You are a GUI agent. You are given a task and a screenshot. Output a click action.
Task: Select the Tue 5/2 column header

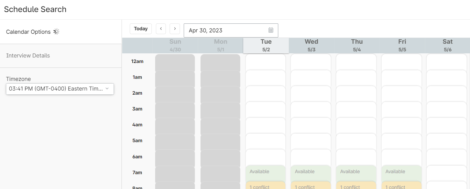(x=266, y=45)
